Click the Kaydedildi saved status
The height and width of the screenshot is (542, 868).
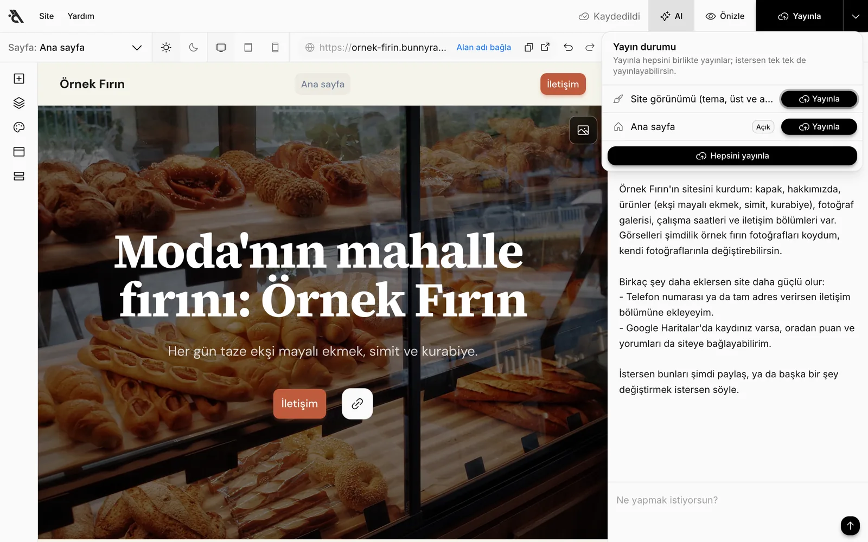(610, 16)
